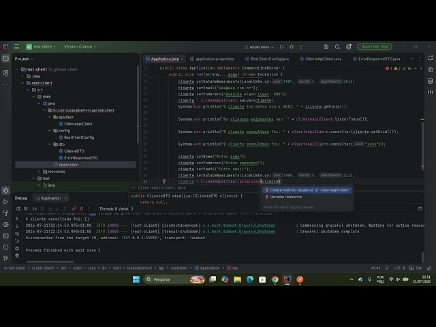The width and height of the screenshot is (436, 327).
Task: Open the Problems tool window
Action: 6,247
